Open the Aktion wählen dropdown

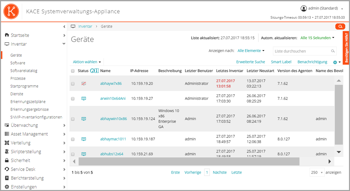(x=87, y=62)
